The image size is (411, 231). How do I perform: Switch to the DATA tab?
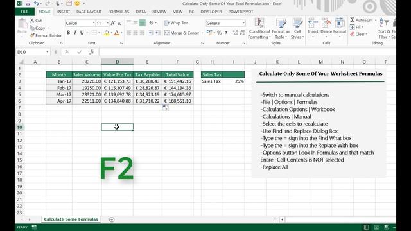click(x=141, y=12)
